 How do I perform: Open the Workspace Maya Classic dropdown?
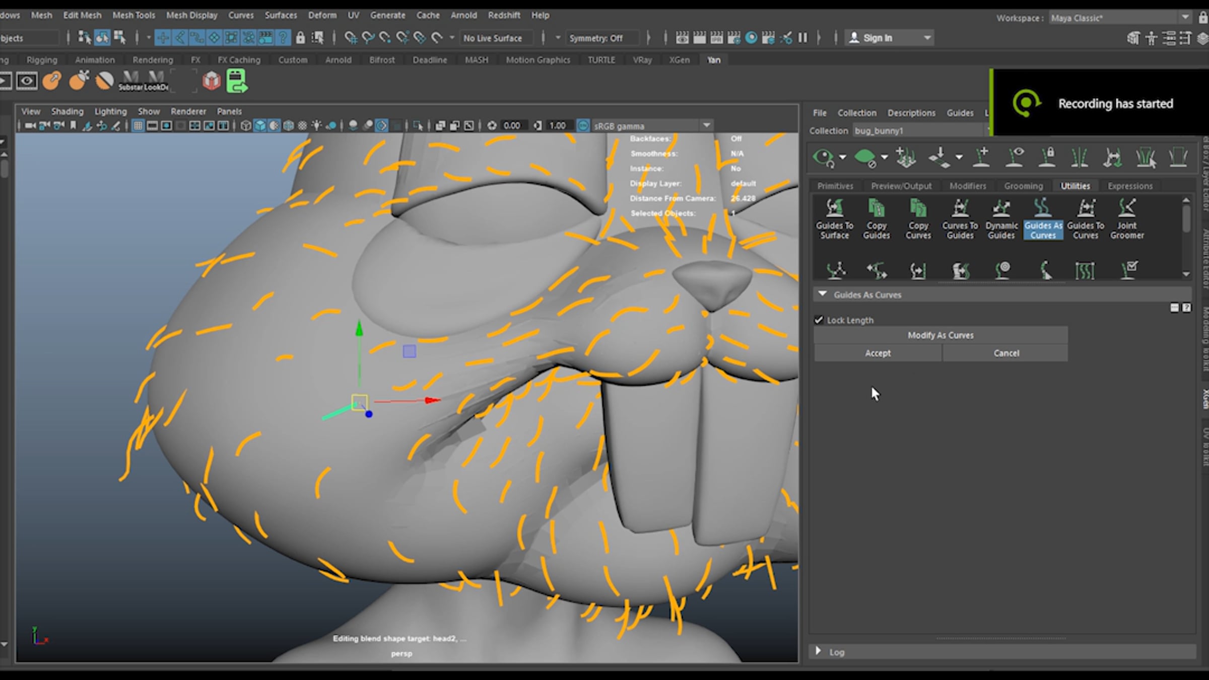(1120, 18)
